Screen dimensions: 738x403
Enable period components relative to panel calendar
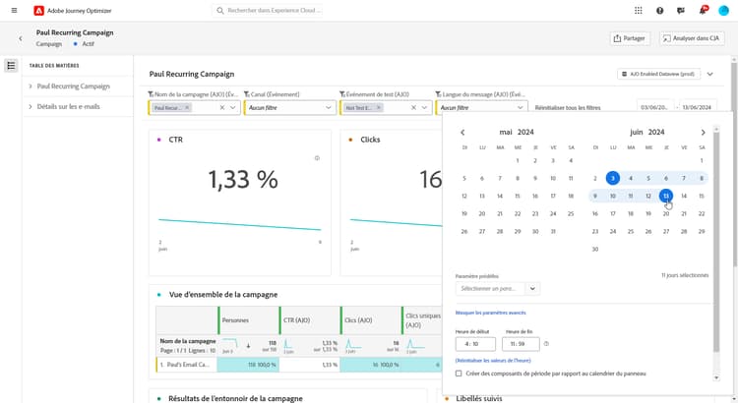pyautogui.click(x=459, y=374)
